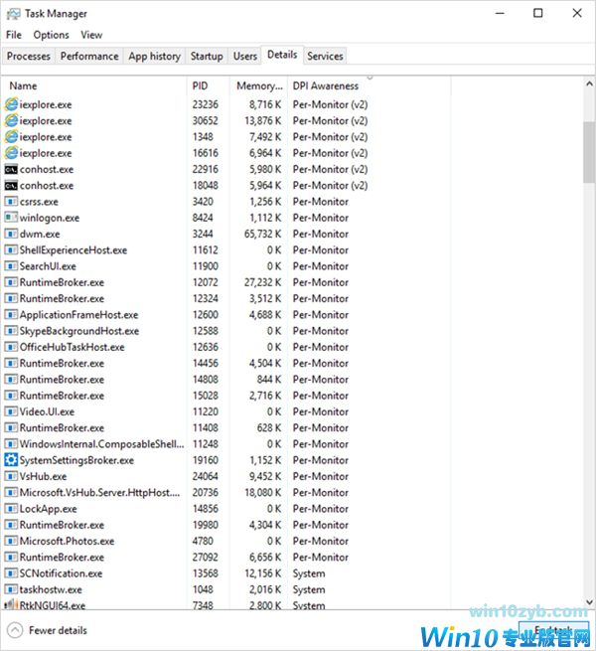
Task: Select RuntimeBroker.exe row with PID 11408
Action: [x=227, y=428]
